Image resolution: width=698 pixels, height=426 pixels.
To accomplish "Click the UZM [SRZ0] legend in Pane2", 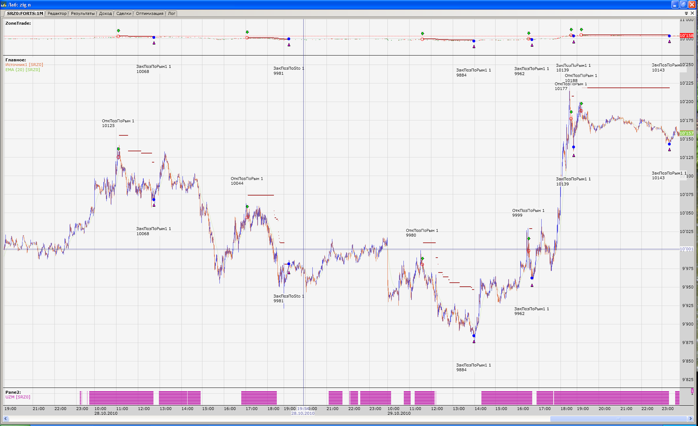I will 18,397.
